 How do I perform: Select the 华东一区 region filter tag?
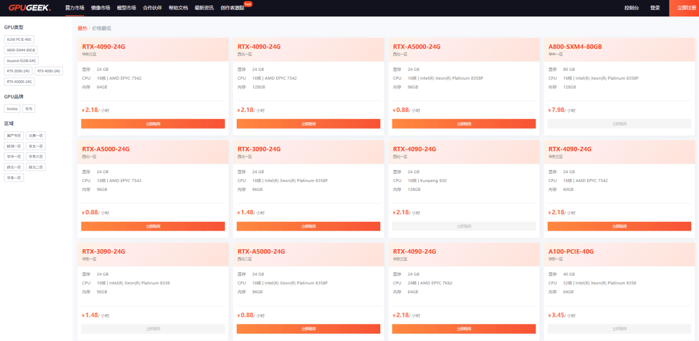pyautogui.click(x=14, y=178)
